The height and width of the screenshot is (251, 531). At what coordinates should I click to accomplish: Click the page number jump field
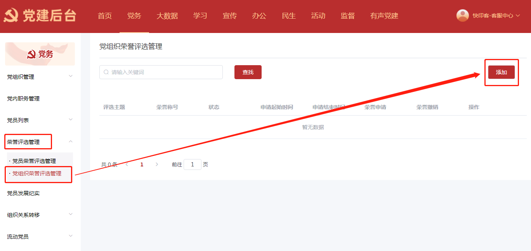tap(193, 164)
